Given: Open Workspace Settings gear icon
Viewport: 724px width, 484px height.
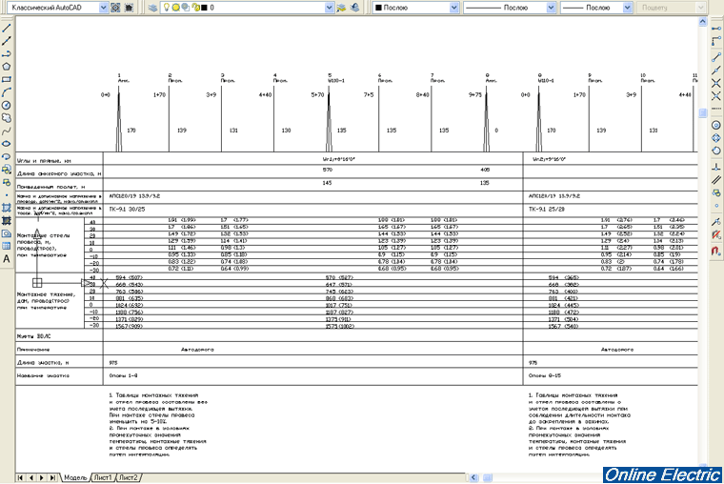Looking at the screenshot, I should point(115,8).
